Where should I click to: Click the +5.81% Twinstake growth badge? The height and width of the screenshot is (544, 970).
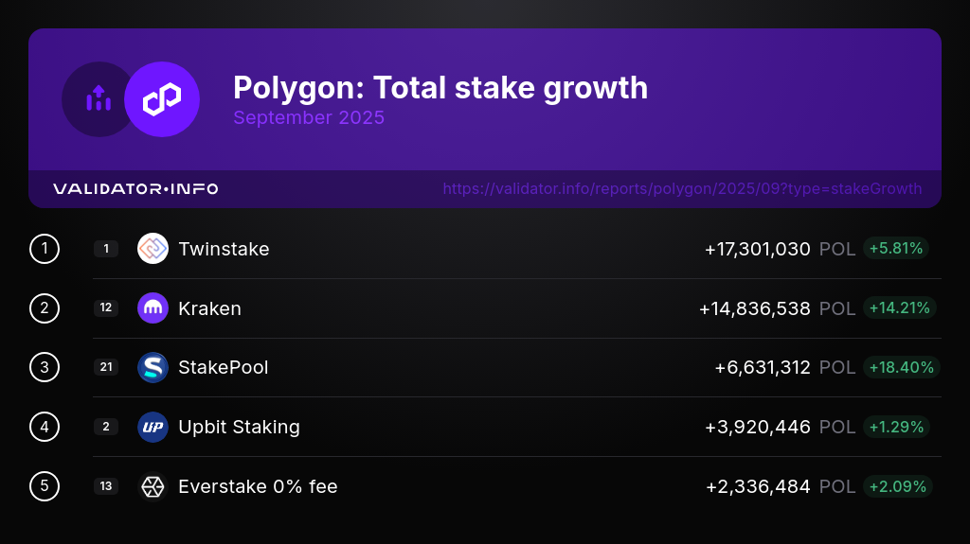coord(895,249)
